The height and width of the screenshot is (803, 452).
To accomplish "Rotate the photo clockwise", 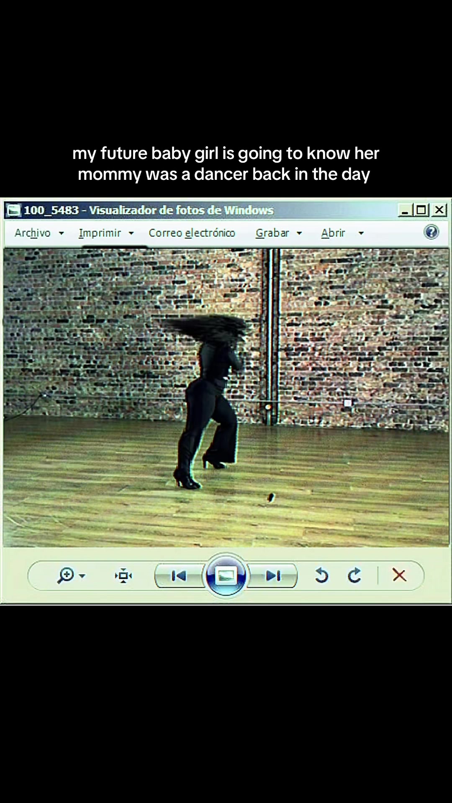I will (x=354, y=575).
